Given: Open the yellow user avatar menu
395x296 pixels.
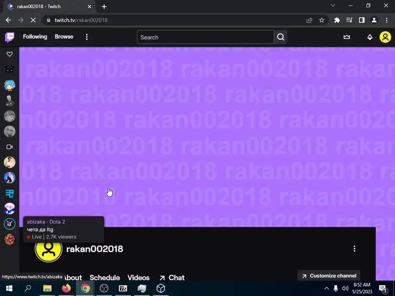Looking at the screenshot, I should coord(385,37).
